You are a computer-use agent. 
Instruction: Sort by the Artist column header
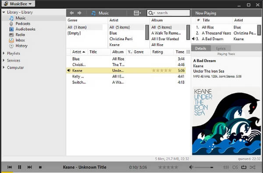click(x=78, y=52)
